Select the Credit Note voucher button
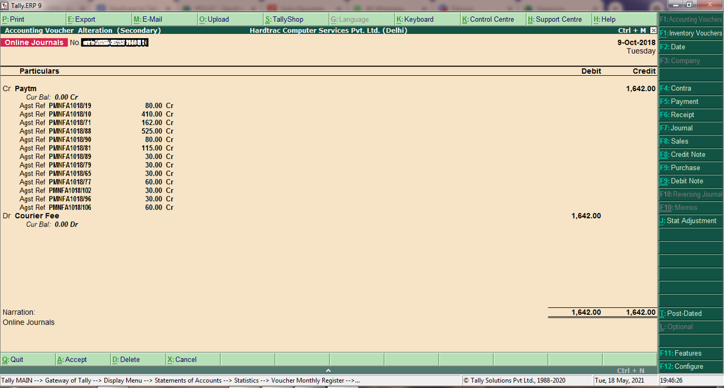The image size is (724, 388). 691,154
